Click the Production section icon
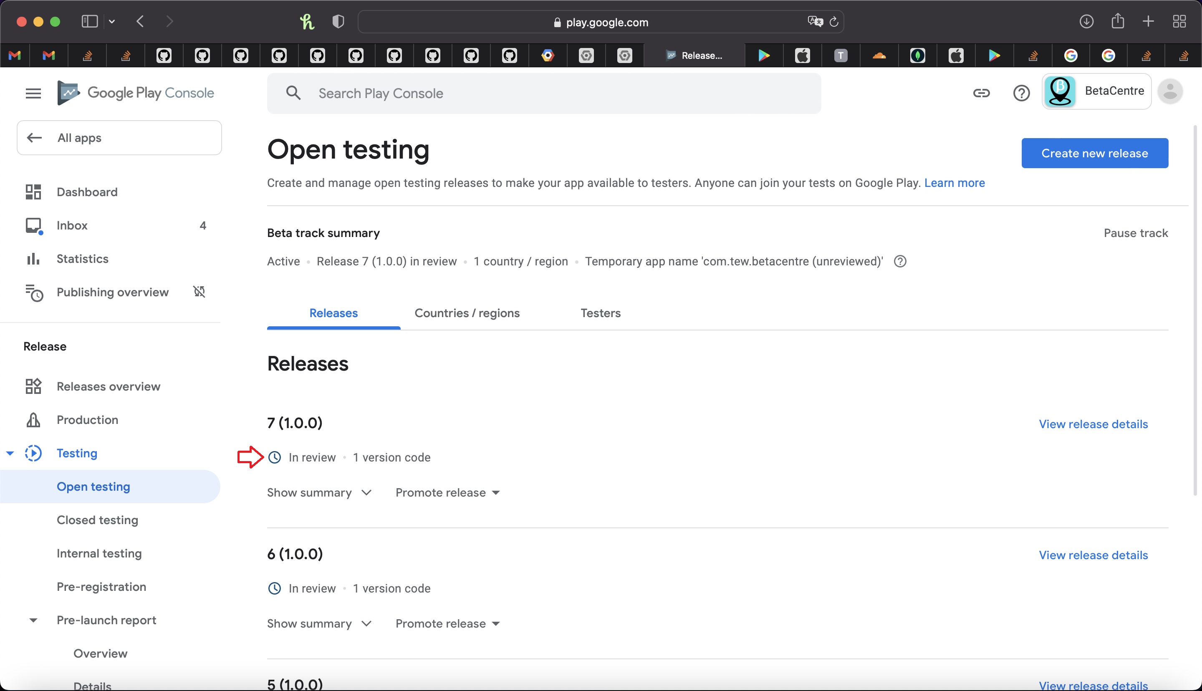1202x691 pixels. pos(33,419)
